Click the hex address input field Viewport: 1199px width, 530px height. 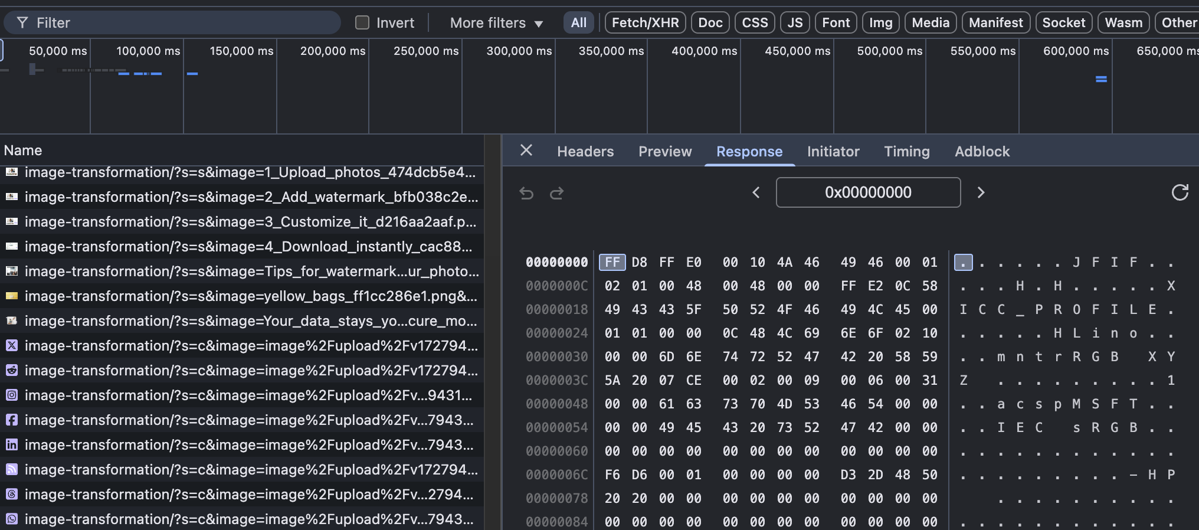pos(868,192)
